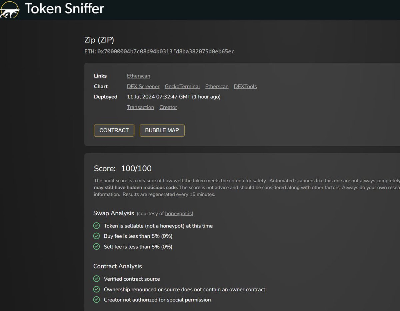Viewport: 400px width, 311px height.
Task: Click the checkmark beside 'Verified contract source'
Action: (97, 278)
